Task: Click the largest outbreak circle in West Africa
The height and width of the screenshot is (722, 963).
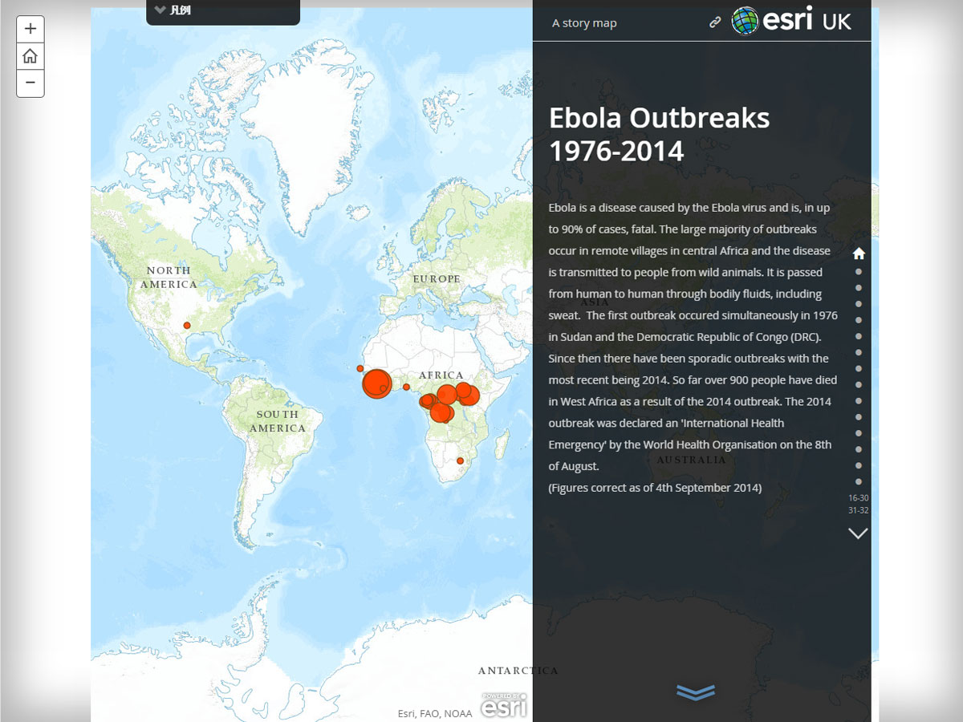Action: (376, 383)
